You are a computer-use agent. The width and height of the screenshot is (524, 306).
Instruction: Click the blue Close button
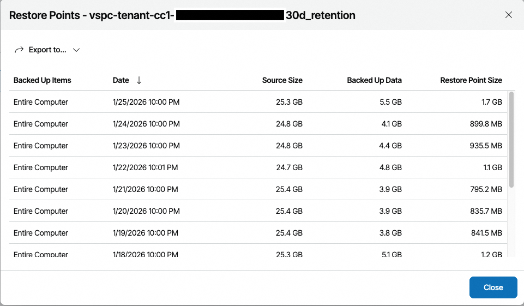[x=493, y=287]
